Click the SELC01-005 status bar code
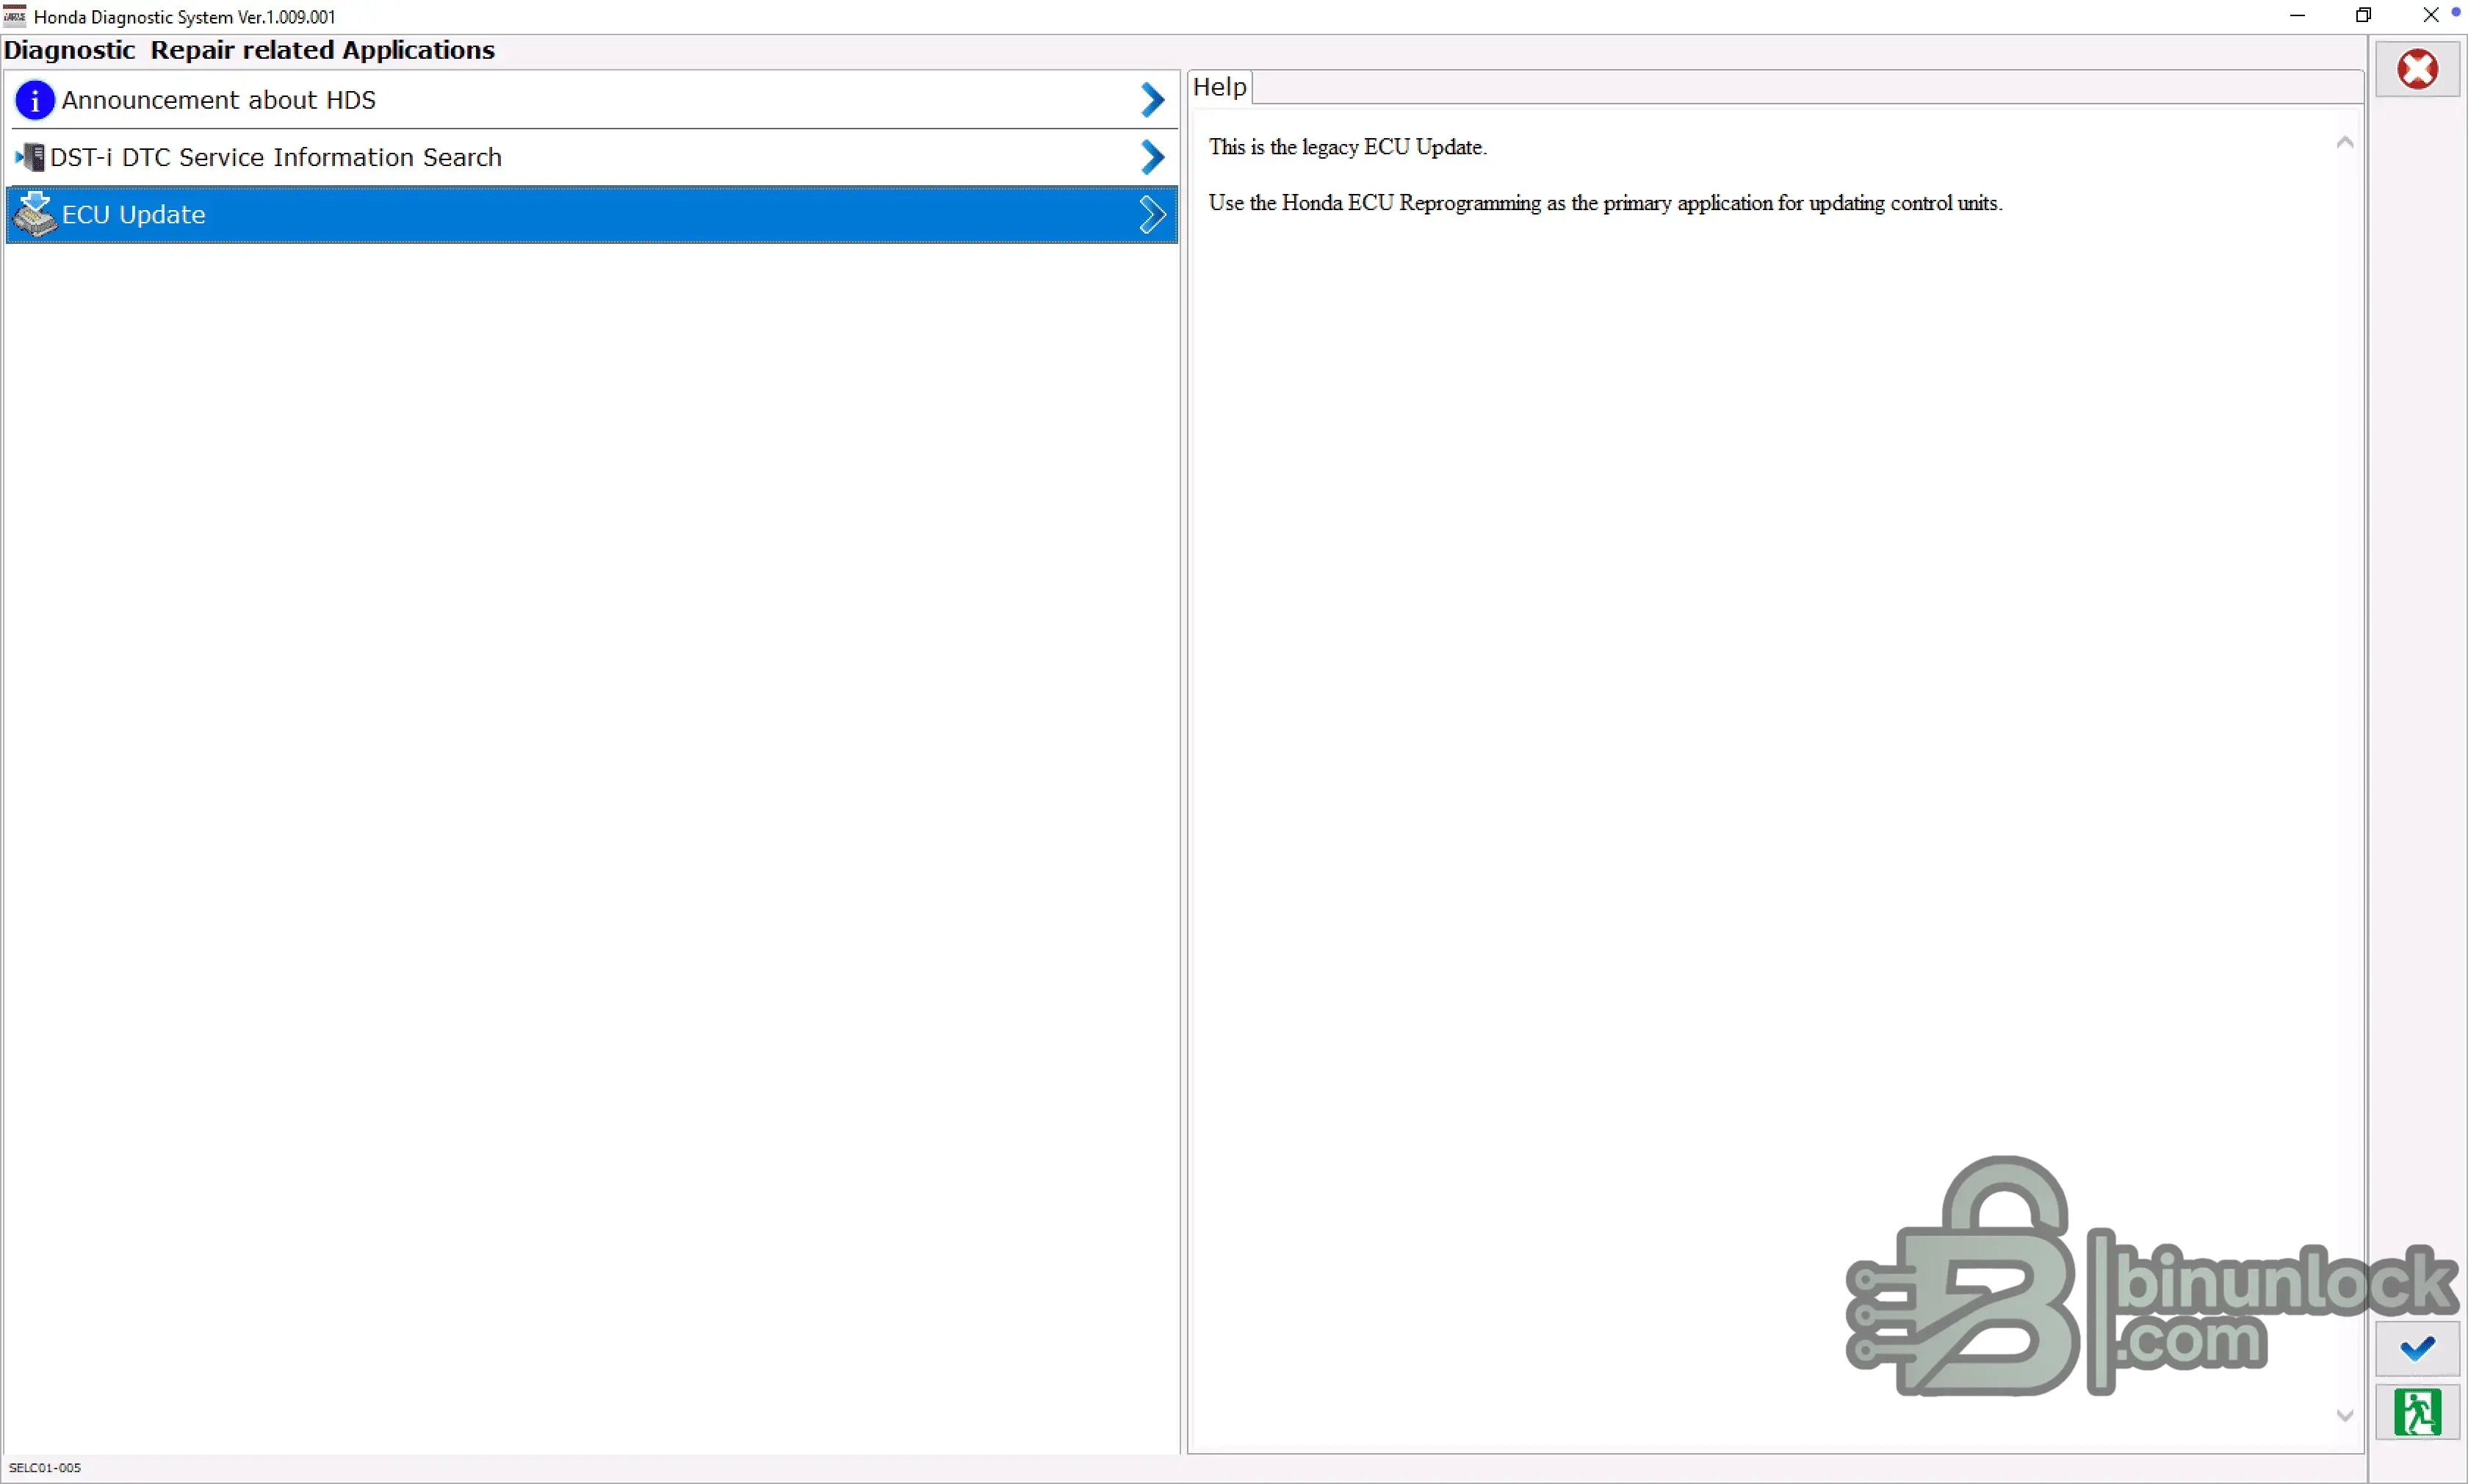The image size is (2468, 1484). tap(45, 1467)
